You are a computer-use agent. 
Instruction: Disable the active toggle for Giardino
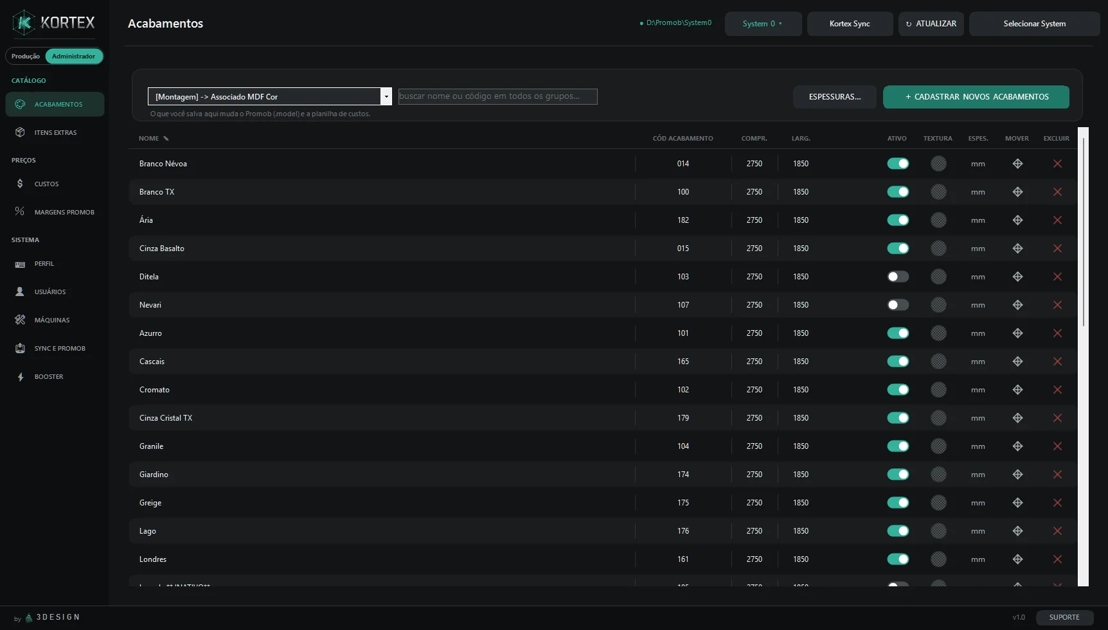click(x=898, y=475)
